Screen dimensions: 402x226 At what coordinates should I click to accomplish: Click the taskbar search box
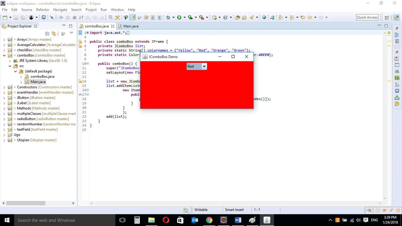(x=64, y=220)
